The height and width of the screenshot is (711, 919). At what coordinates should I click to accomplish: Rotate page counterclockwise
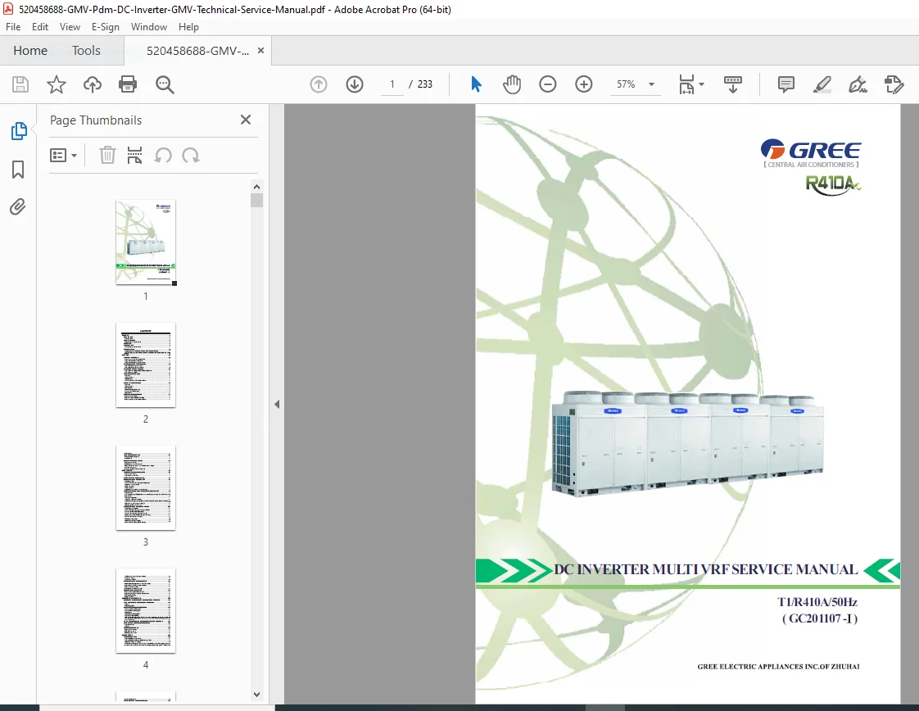(163, 156)
